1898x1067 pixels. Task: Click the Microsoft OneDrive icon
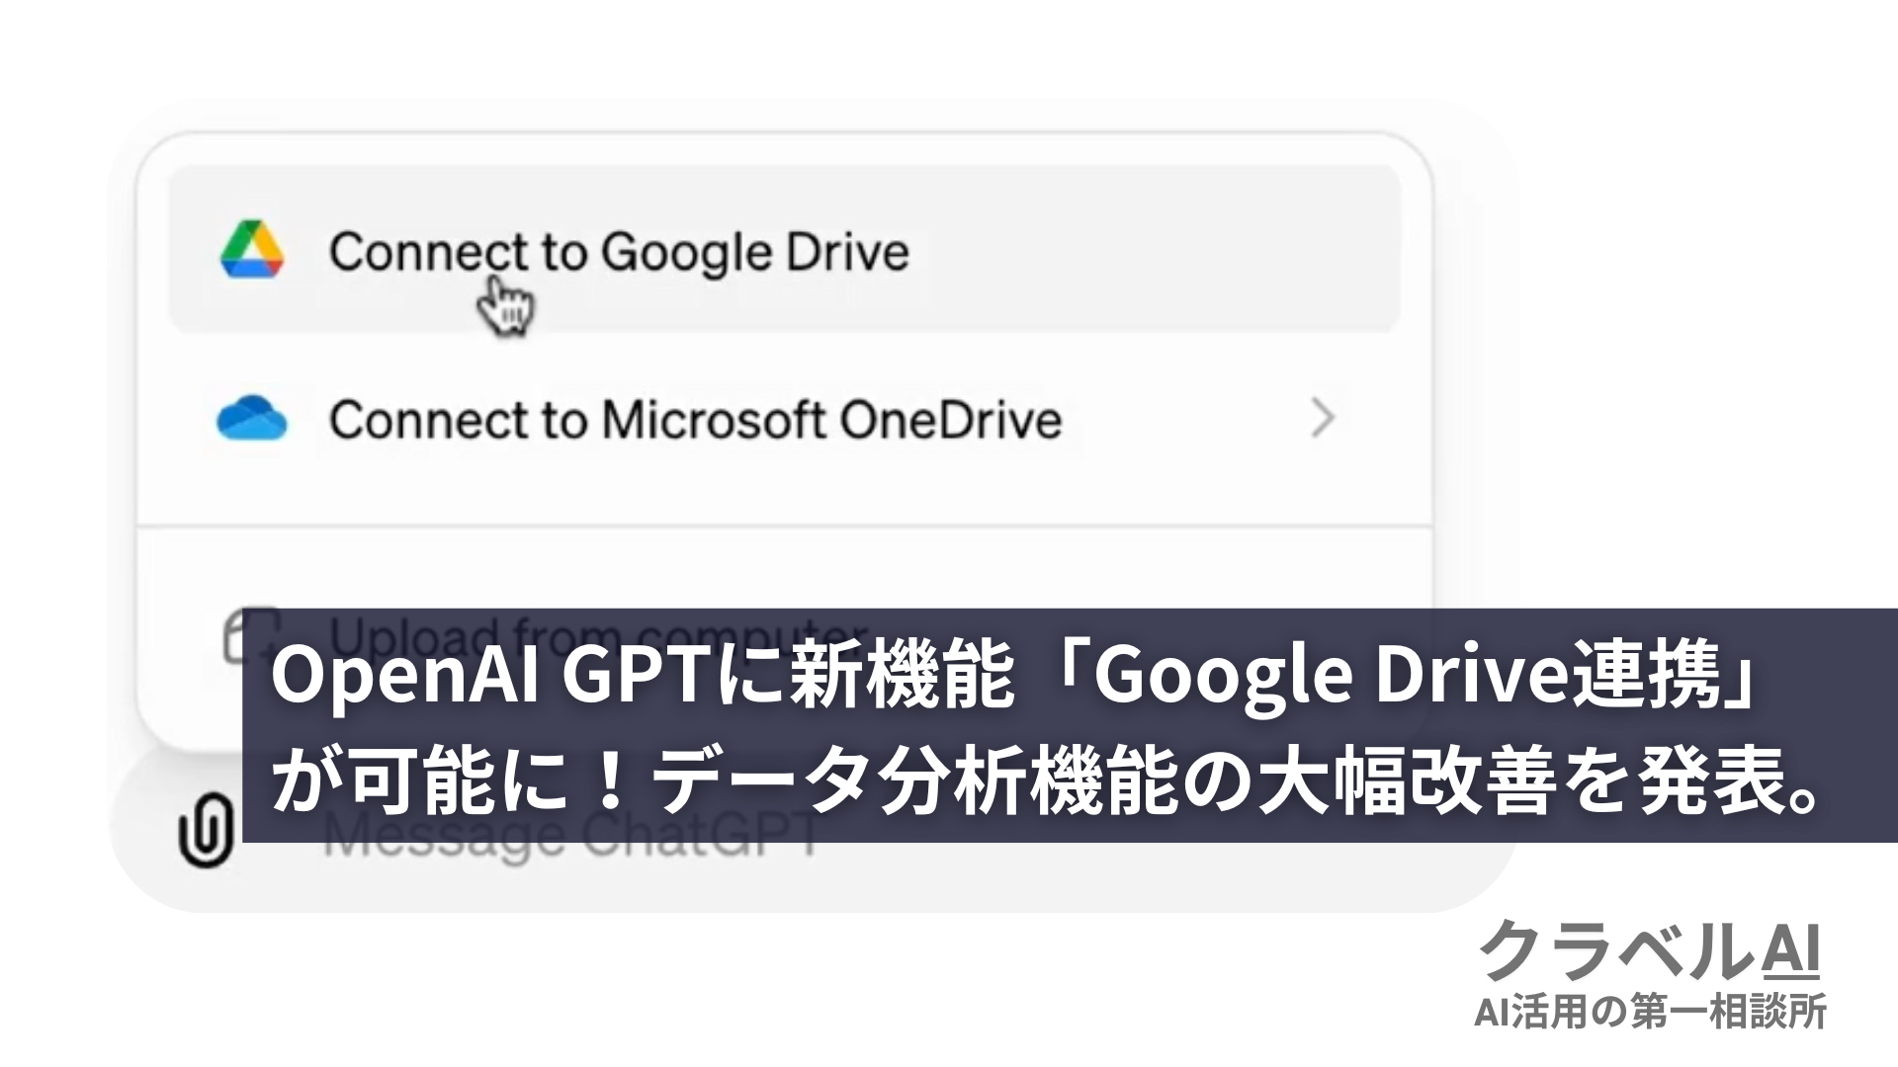(254, 417)
